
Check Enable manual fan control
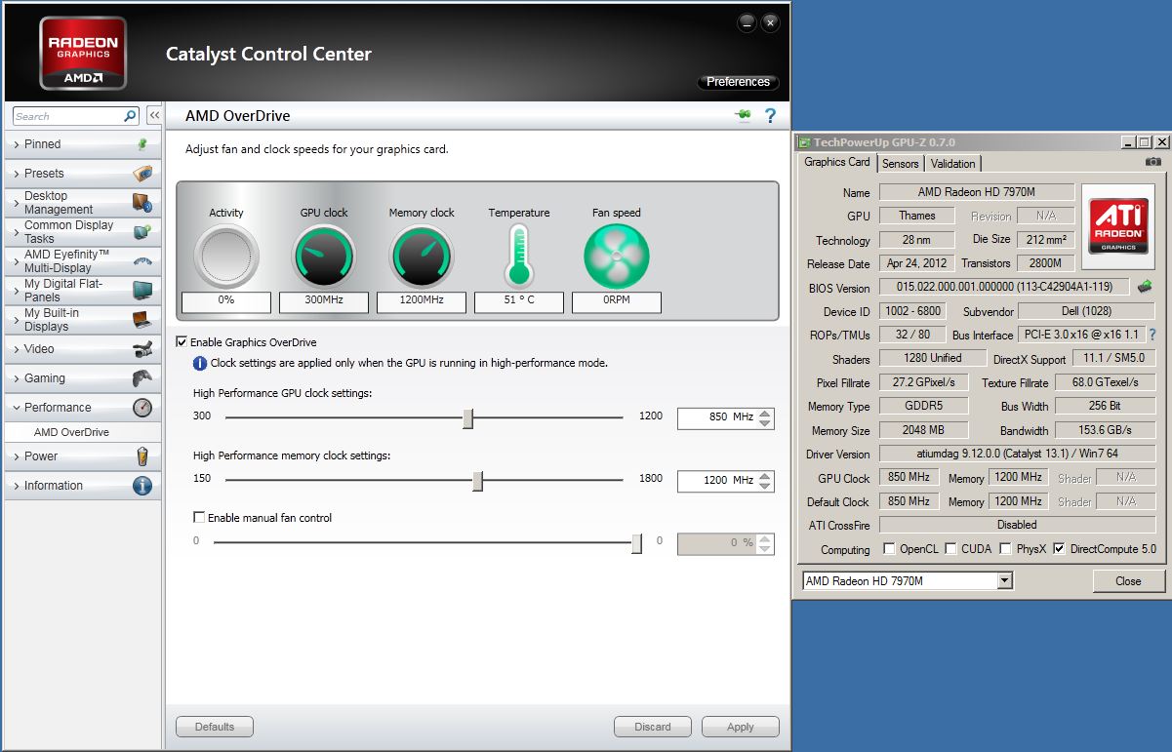coord(199,518)
